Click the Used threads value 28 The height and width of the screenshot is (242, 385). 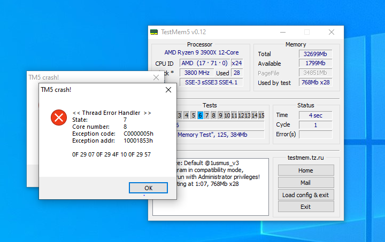click(x=237, y=73)
